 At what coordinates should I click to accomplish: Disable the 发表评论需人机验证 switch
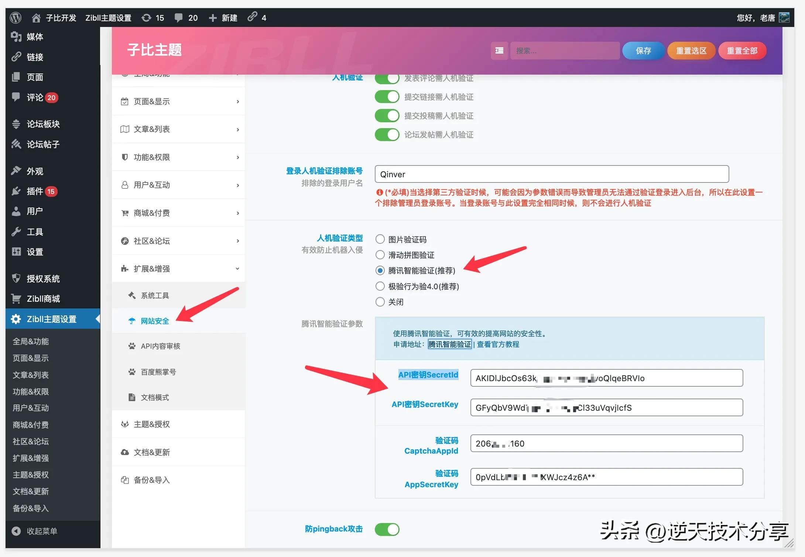click(387, 78)
